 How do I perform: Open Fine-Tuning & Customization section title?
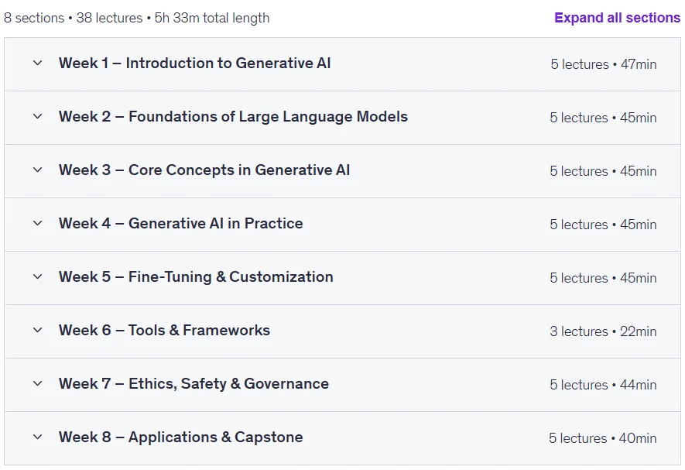[231, 276]
